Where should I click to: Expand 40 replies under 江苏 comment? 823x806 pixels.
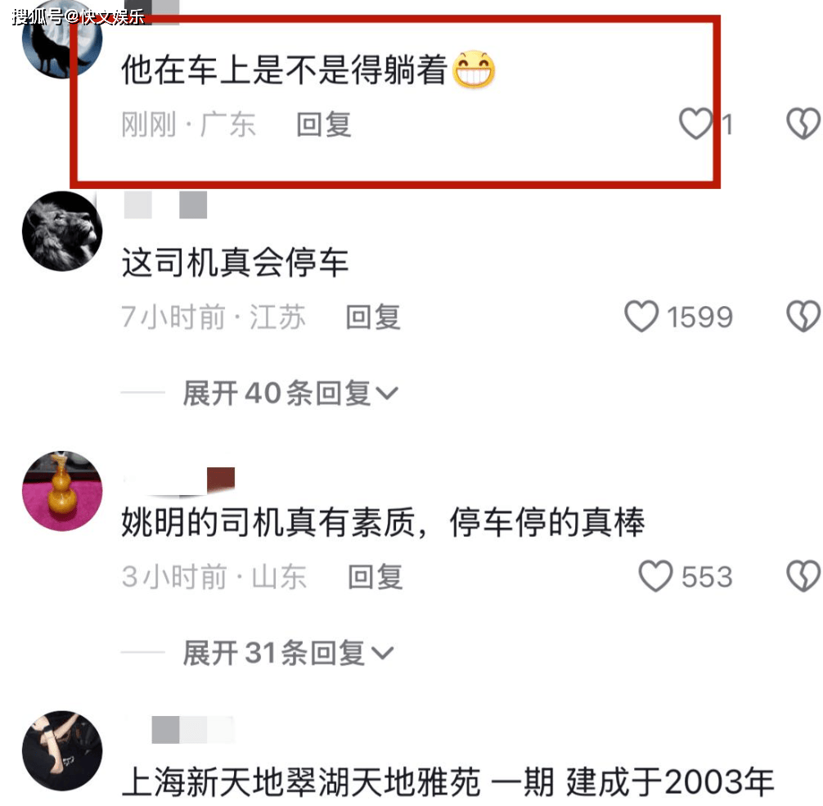tap(290, 393)
